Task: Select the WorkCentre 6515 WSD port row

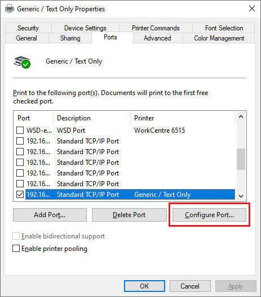Action: (126, 130)
